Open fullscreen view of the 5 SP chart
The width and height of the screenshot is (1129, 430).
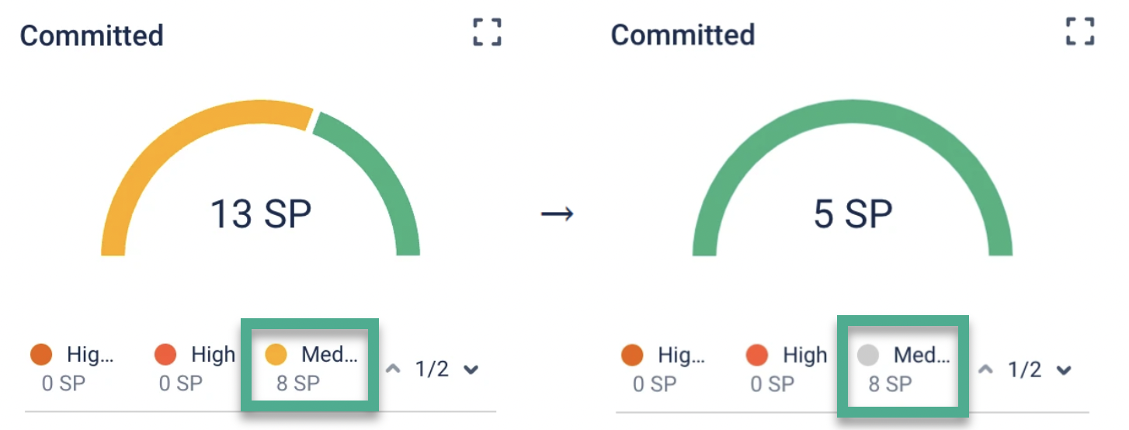1080,33
